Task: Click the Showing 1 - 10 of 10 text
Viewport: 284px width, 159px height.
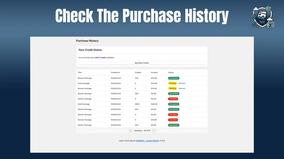Action: [142, 130]
